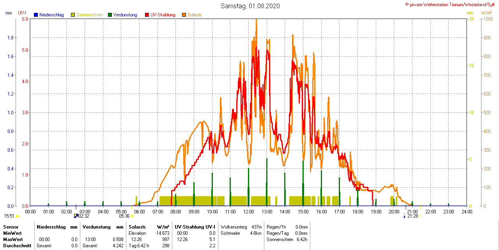Screen dimensions: 499x250
Task: Click the Wolkenunterg label
Action: coord(233,227)
